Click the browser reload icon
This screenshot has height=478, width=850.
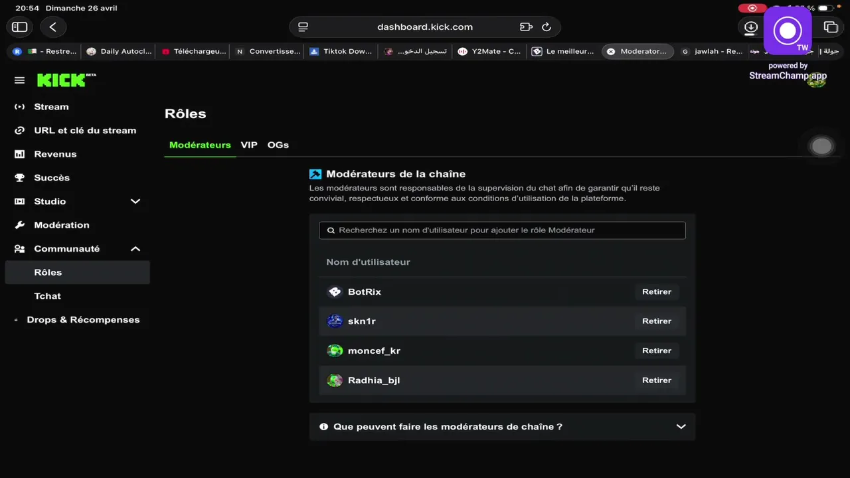point(547,27)
